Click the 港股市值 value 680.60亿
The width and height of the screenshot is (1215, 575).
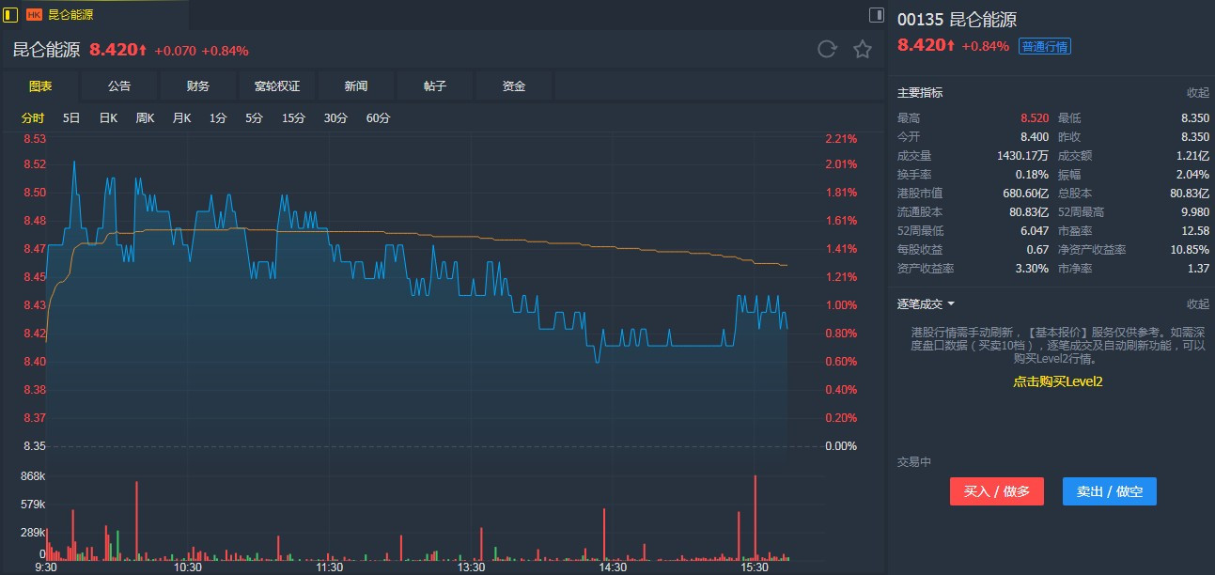click(1026, 193)
